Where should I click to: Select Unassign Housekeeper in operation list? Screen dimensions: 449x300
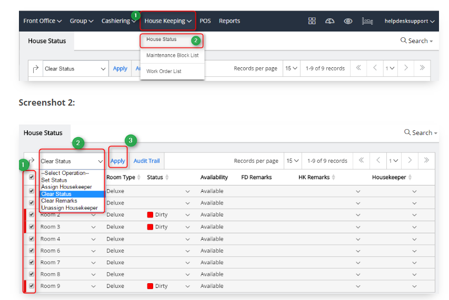[69, 208]
